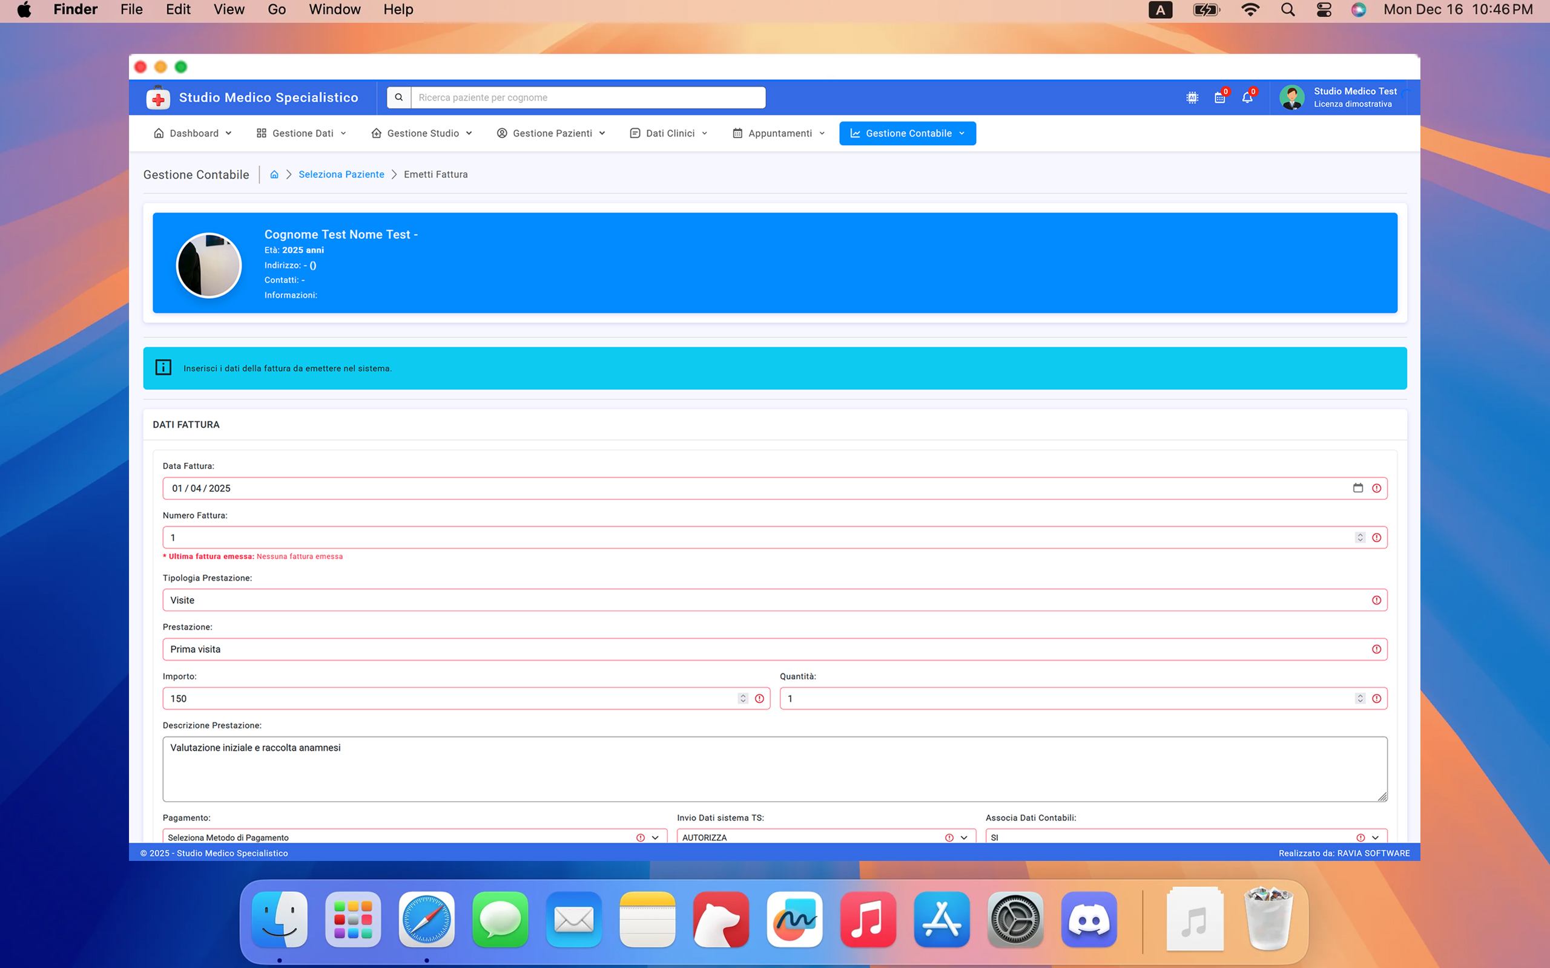
Task: Open the bell notifications icon
Action: coord(1248,97)
